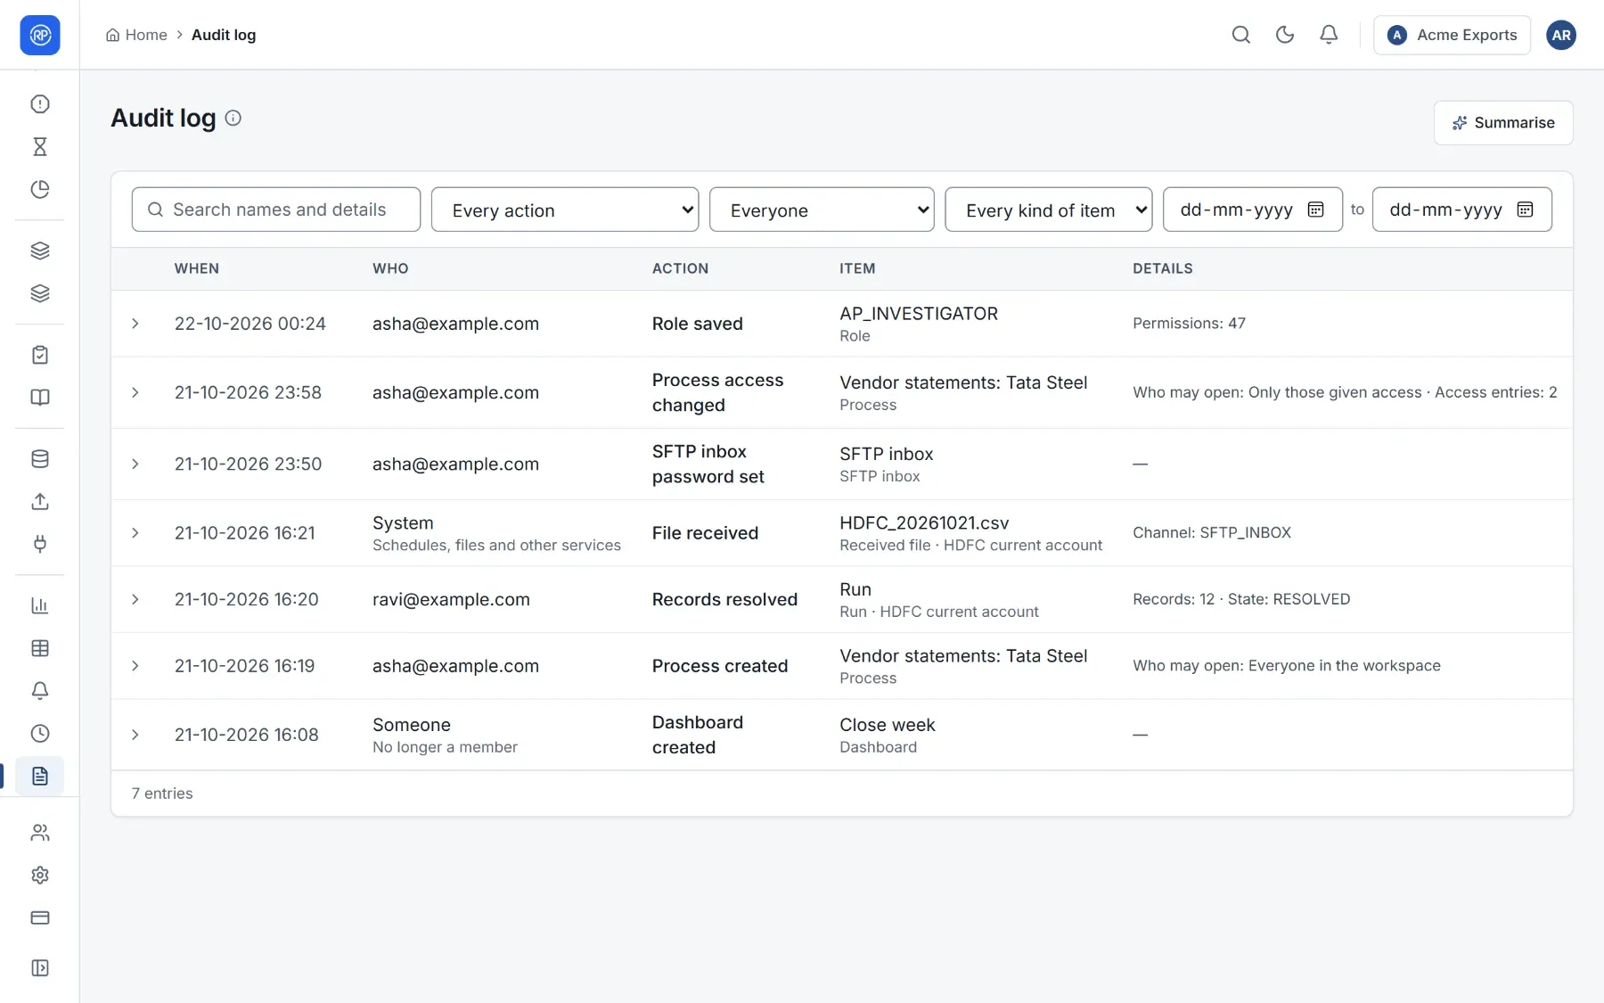The height and width of the screenshot is (1003, 1604).
Task: Click AP_INVESTIGATOR item text
Action: coord(918,314)
